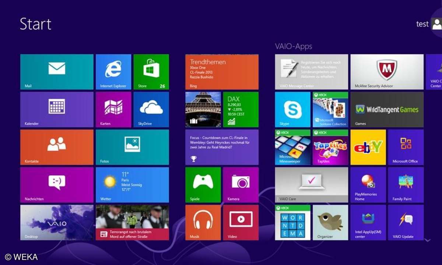Viewport: 442px width, 265px height.
Task: Open PlayMemories Home tile
Action: [368, 185]
